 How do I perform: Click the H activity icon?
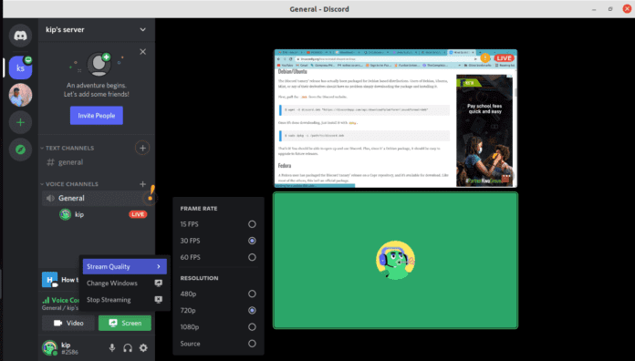(50, 279)
